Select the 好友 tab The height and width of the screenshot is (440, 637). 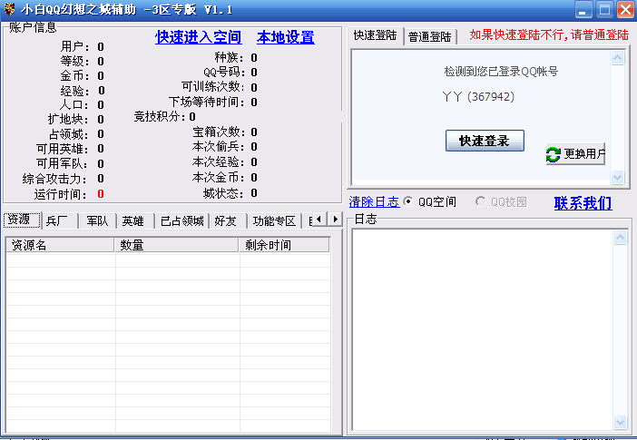point(228,221)
